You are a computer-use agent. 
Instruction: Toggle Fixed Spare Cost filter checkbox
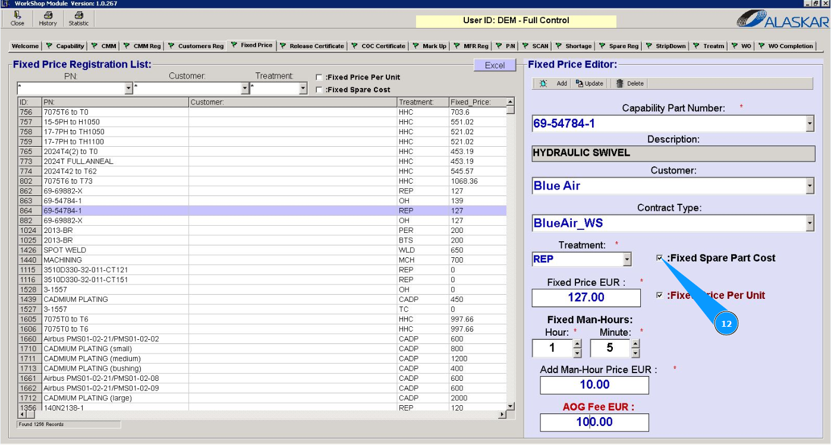319,90
